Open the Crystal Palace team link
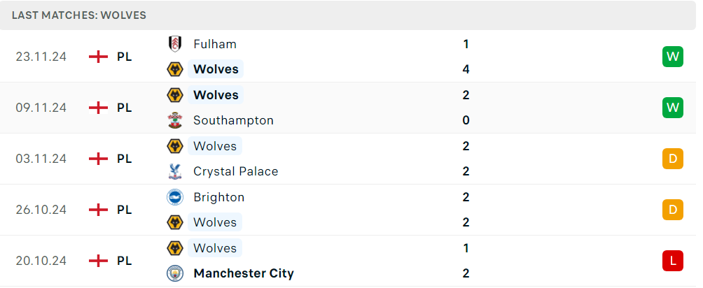This screenshot has height=288, width=703. point(235,171)
